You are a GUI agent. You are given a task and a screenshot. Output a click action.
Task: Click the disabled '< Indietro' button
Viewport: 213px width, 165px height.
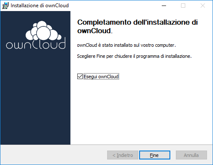(123, 155)
